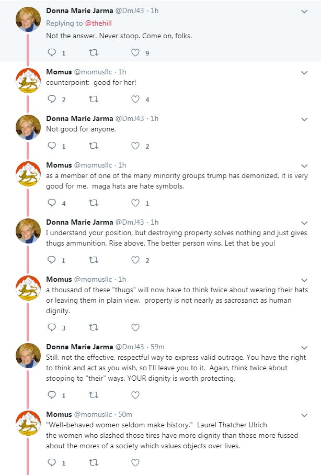Open Donna Marie Jarma's avatar on top tweet

28,19
